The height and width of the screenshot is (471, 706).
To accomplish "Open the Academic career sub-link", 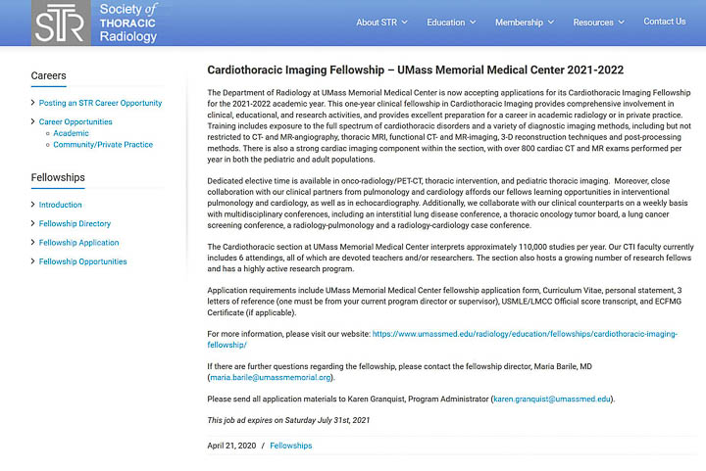I will pos(71,133).
